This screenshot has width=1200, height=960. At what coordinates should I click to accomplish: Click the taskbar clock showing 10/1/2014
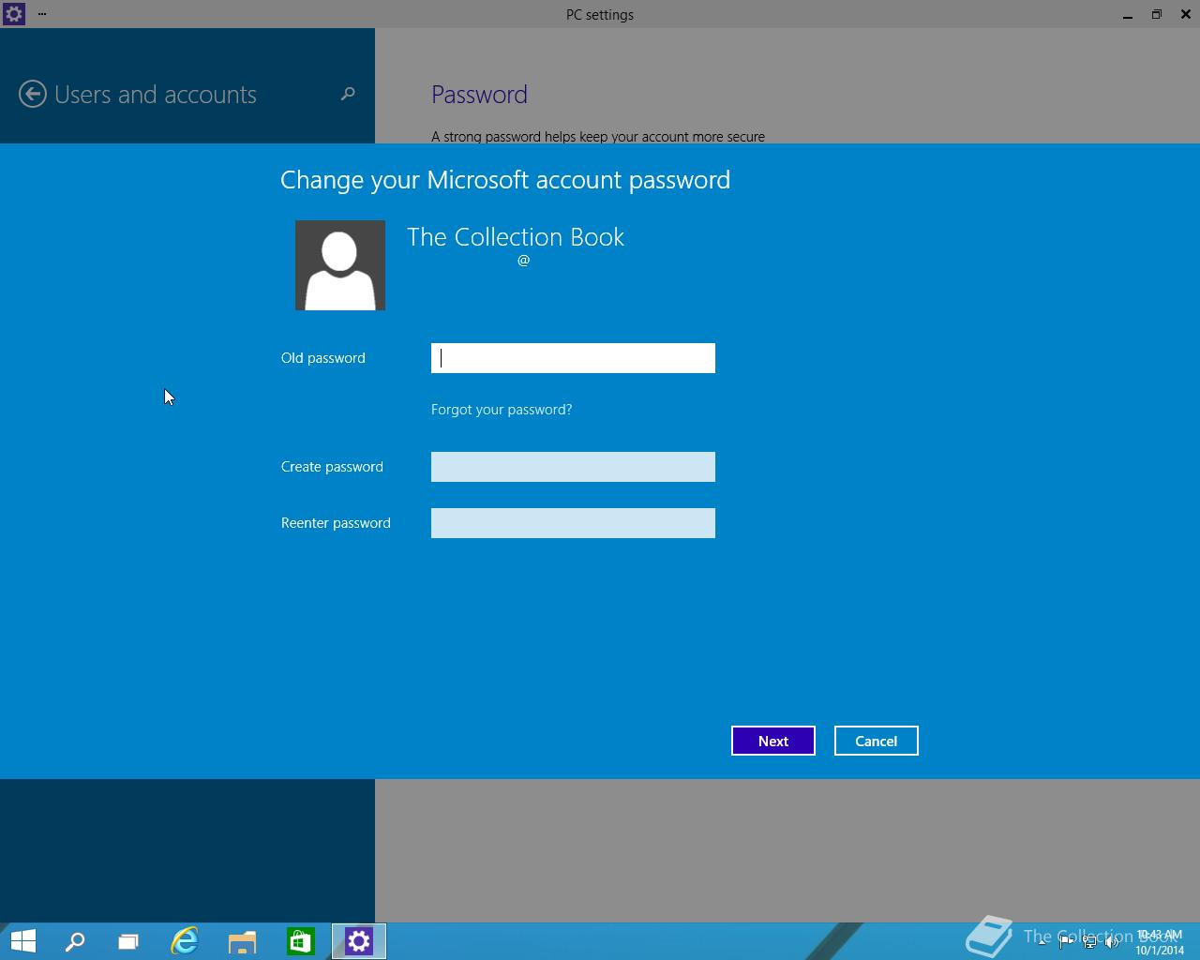(x=1160, y=942)
